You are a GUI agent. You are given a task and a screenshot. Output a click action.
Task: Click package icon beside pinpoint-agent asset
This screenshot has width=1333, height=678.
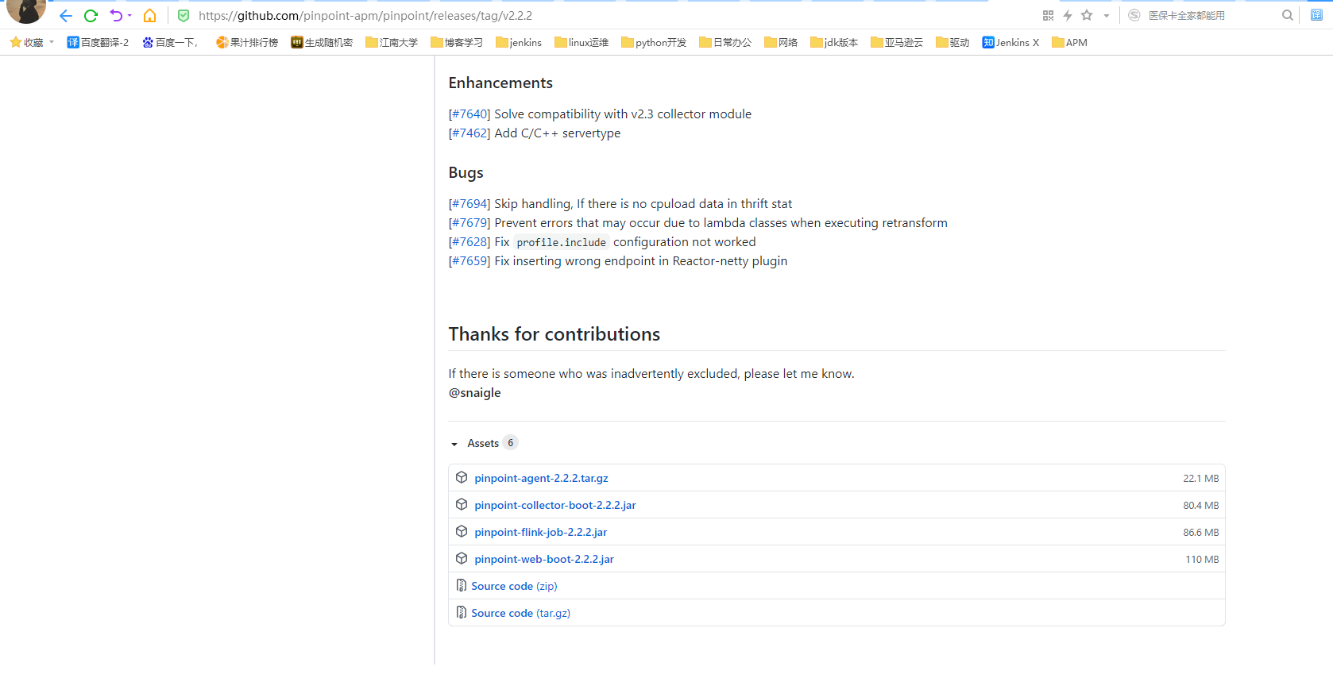[462, 477]
